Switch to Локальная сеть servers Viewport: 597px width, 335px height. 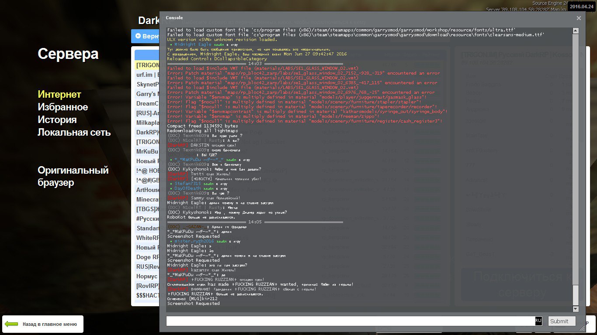point(74,132)
